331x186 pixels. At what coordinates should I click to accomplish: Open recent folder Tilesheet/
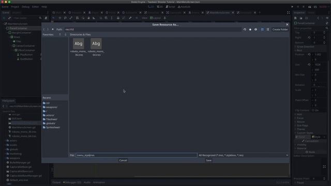50,119
